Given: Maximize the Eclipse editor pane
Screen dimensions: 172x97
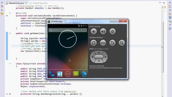Looking at the screenshot, I should (164, 3).
